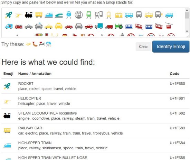Click the 'Here is what we could find:' heading
Viewport: 190px width, 160px height.
[48, 62]
